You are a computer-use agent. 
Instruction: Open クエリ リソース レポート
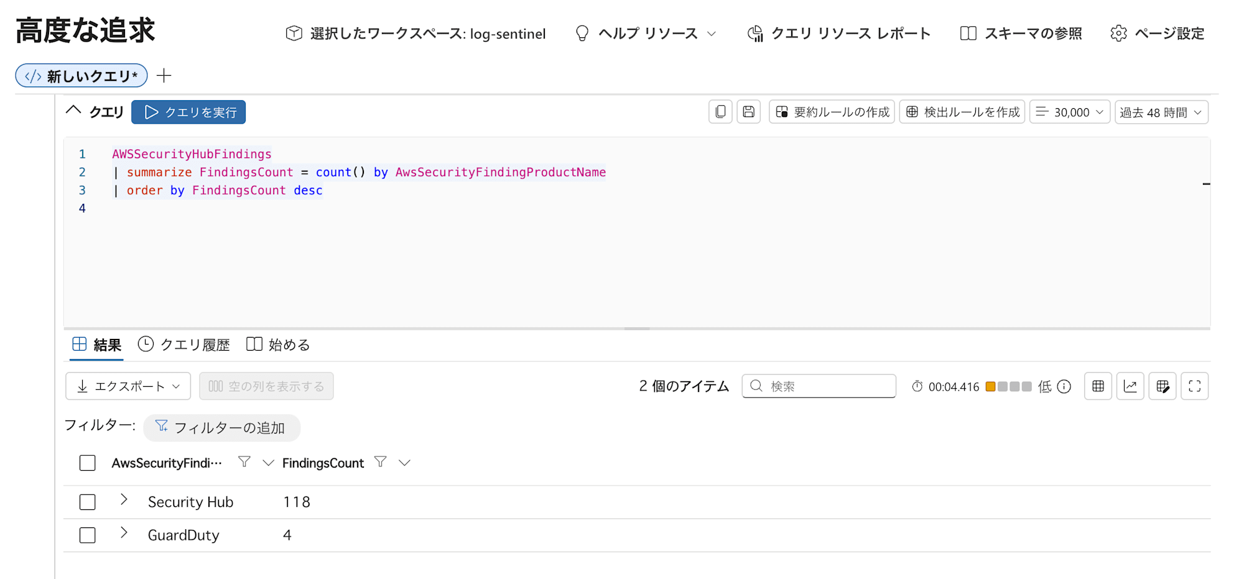[838, 33]
